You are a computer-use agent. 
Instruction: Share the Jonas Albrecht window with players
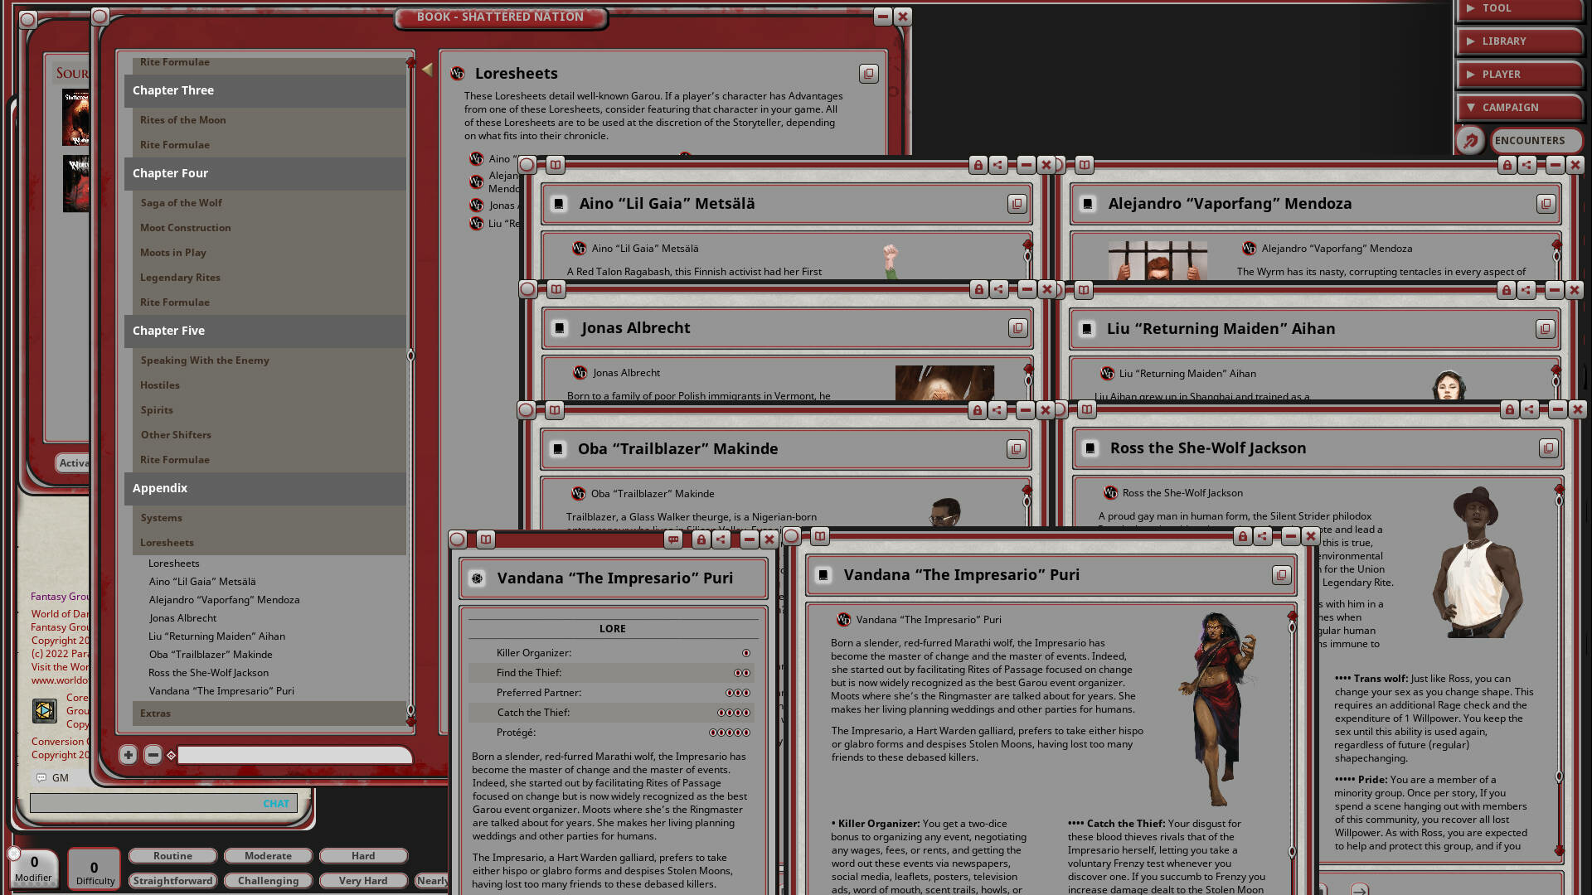[x=998, y=290]
